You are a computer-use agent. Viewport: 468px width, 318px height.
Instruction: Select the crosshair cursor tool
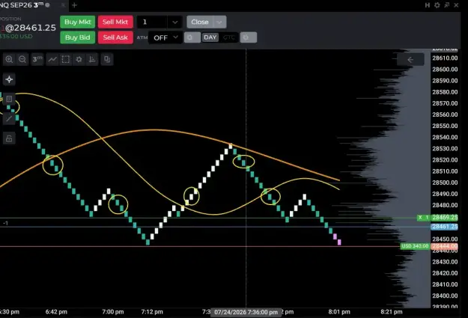click(x=9, y=79)
